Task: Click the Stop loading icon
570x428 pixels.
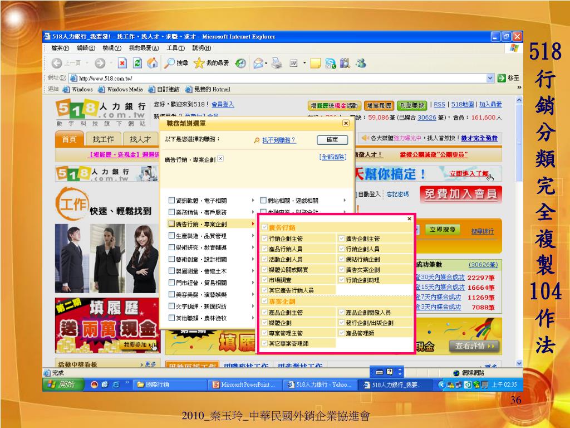Action: point(122,64)
